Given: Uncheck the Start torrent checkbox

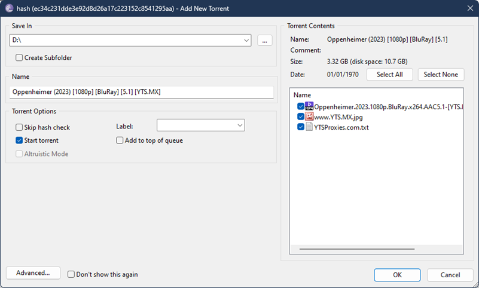Looking at the screenshot, I should point(19,140).
